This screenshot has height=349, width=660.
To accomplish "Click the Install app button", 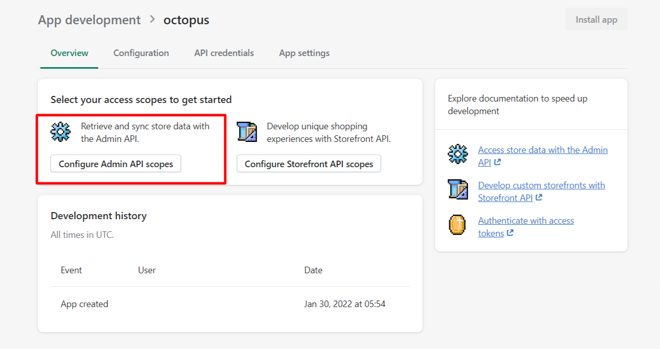I will click(596, 20).
